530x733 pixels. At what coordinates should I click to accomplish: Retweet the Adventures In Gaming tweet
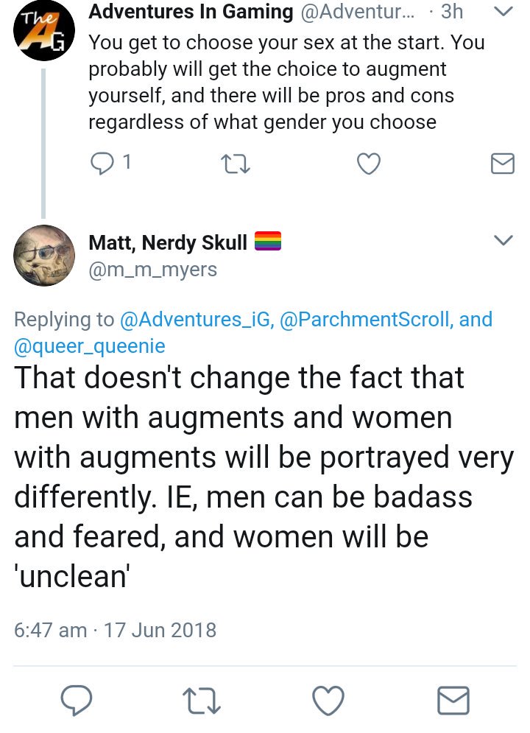pos(236,164)
